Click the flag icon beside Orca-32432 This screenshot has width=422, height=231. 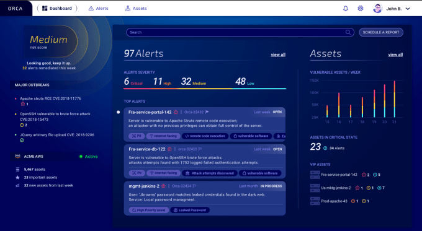pos(207,112)
